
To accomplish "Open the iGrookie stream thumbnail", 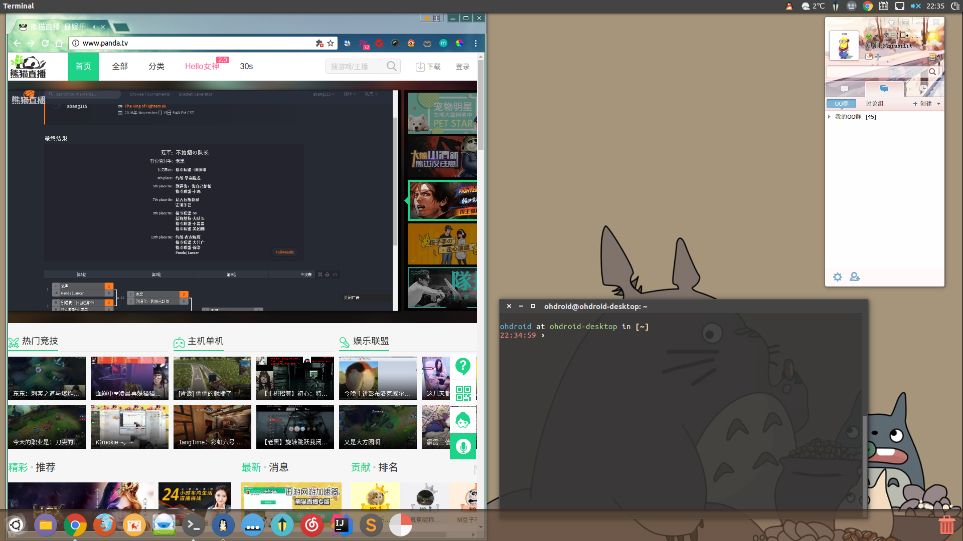I will [129, 427].
